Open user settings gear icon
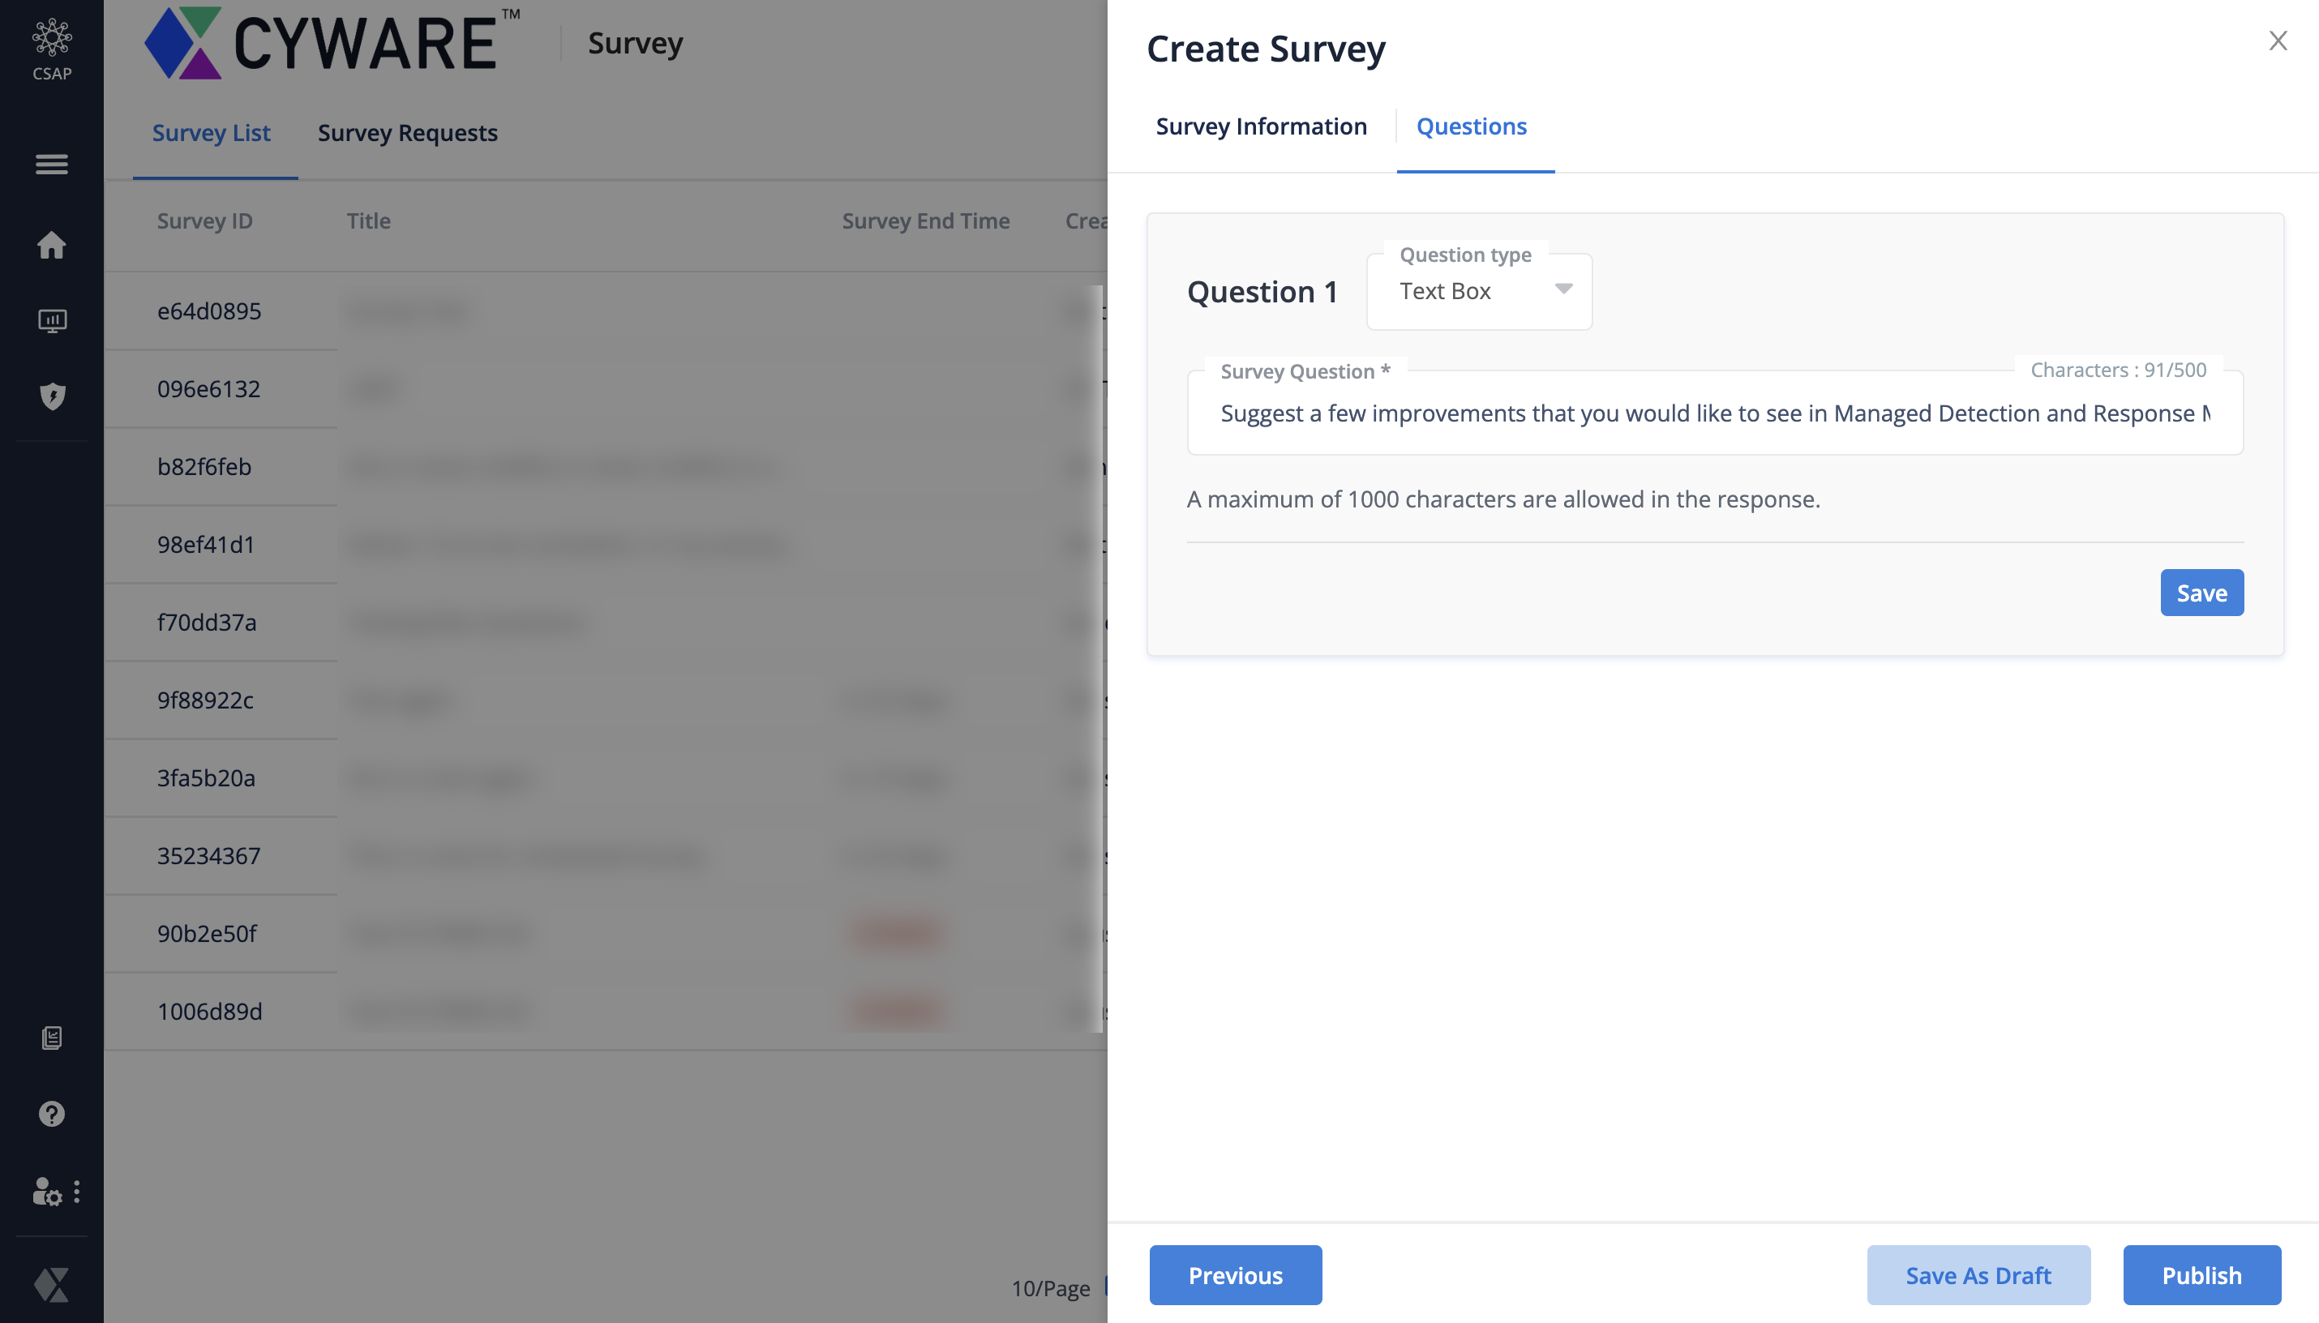The image size is (2319, 1323). 45,1191
